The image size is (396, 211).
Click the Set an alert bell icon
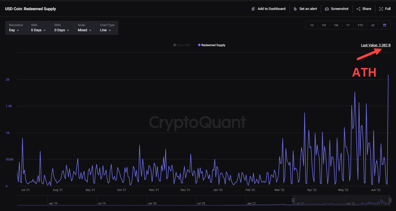tap(295, 9)
